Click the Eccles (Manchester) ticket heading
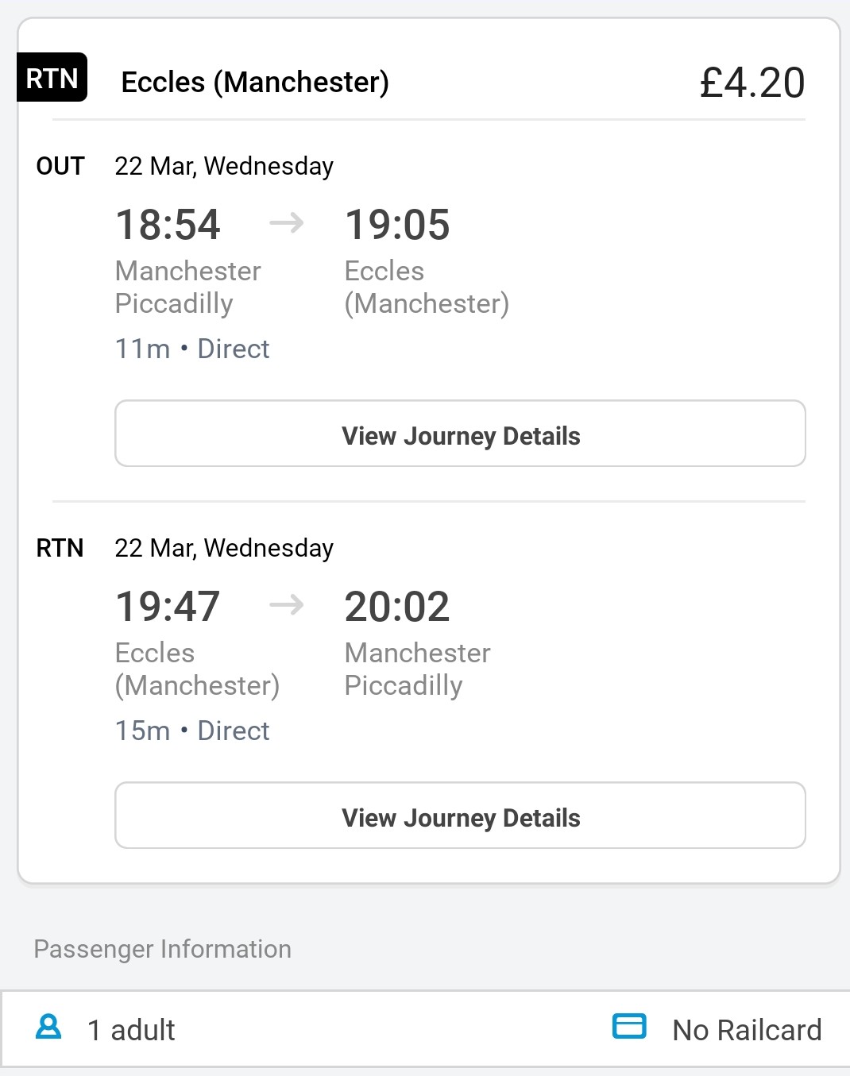Image resolution: width=850 pixels, height=1076 pixels. 255,83
